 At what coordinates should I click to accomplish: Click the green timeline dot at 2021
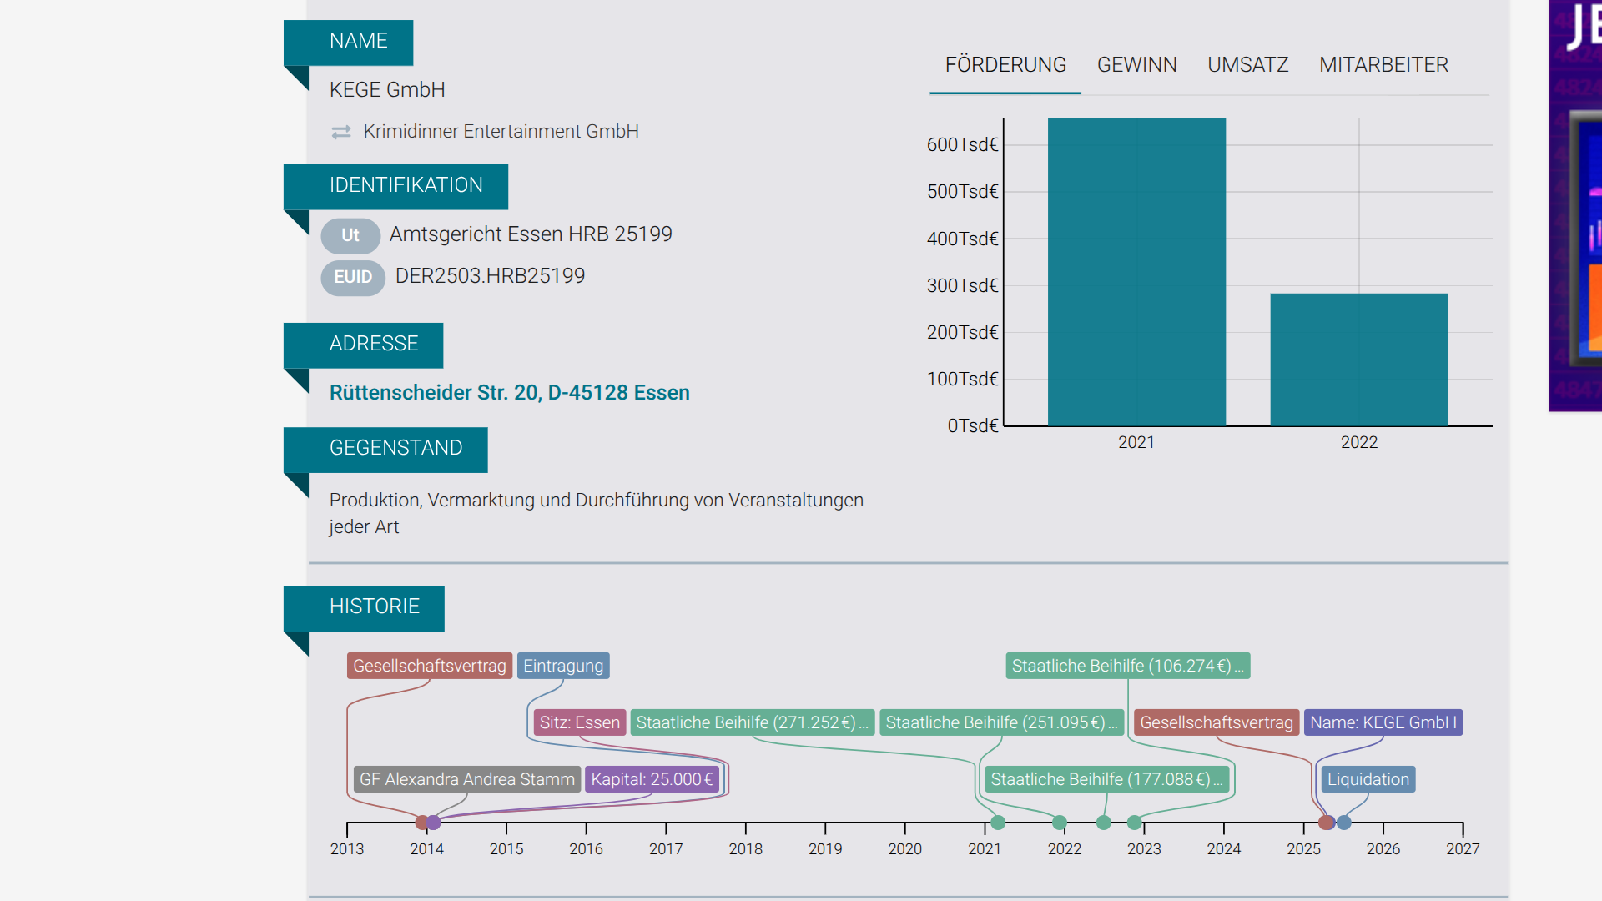coord(998,823)
